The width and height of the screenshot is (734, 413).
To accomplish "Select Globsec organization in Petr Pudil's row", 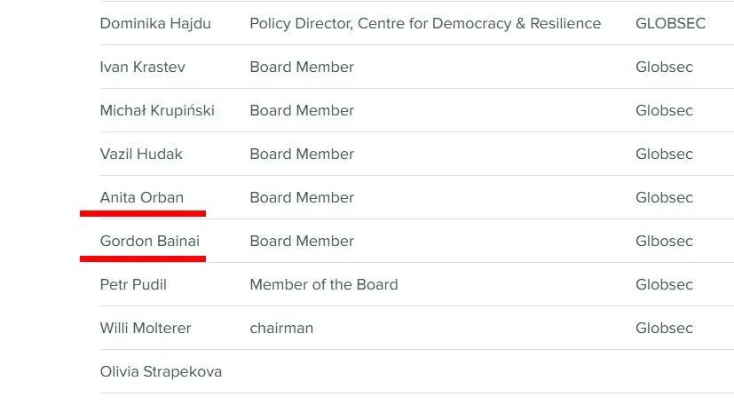I will point(664,285).
